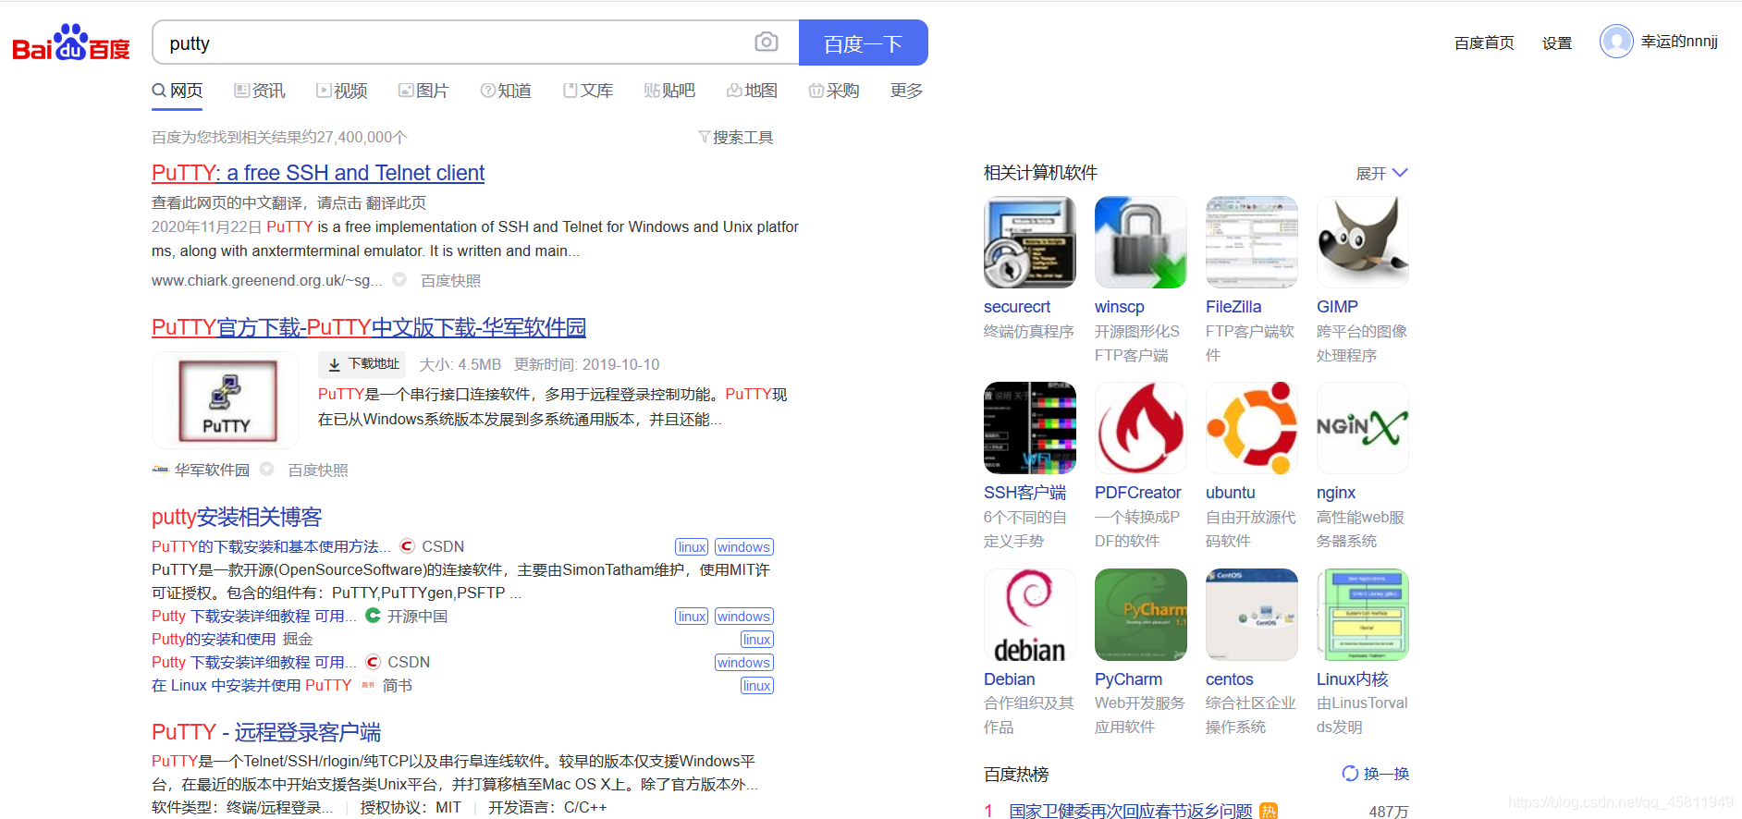Switch to the 资讯 tab
Viewport: 1742px width, 819px height.
(x=260, y=91)
